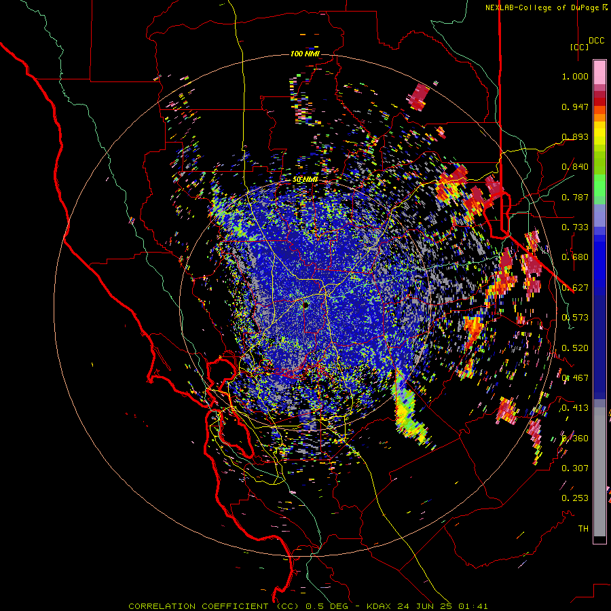Pick the pink top segment of color bar
The height and width of the screenshot is (611, 611).
coord(599,72)
